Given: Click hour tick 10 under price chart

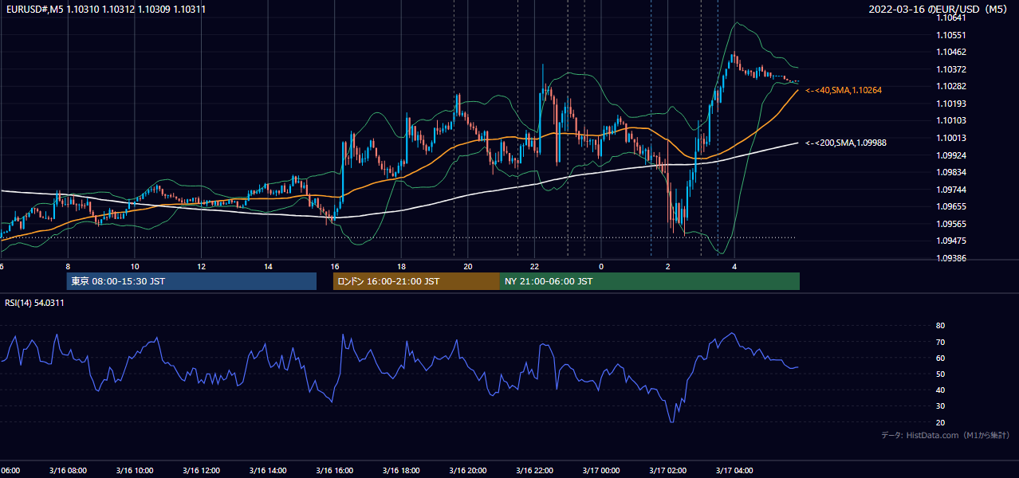Looking at the screenshot, I should pyautogui.click(x=134, y=266).
